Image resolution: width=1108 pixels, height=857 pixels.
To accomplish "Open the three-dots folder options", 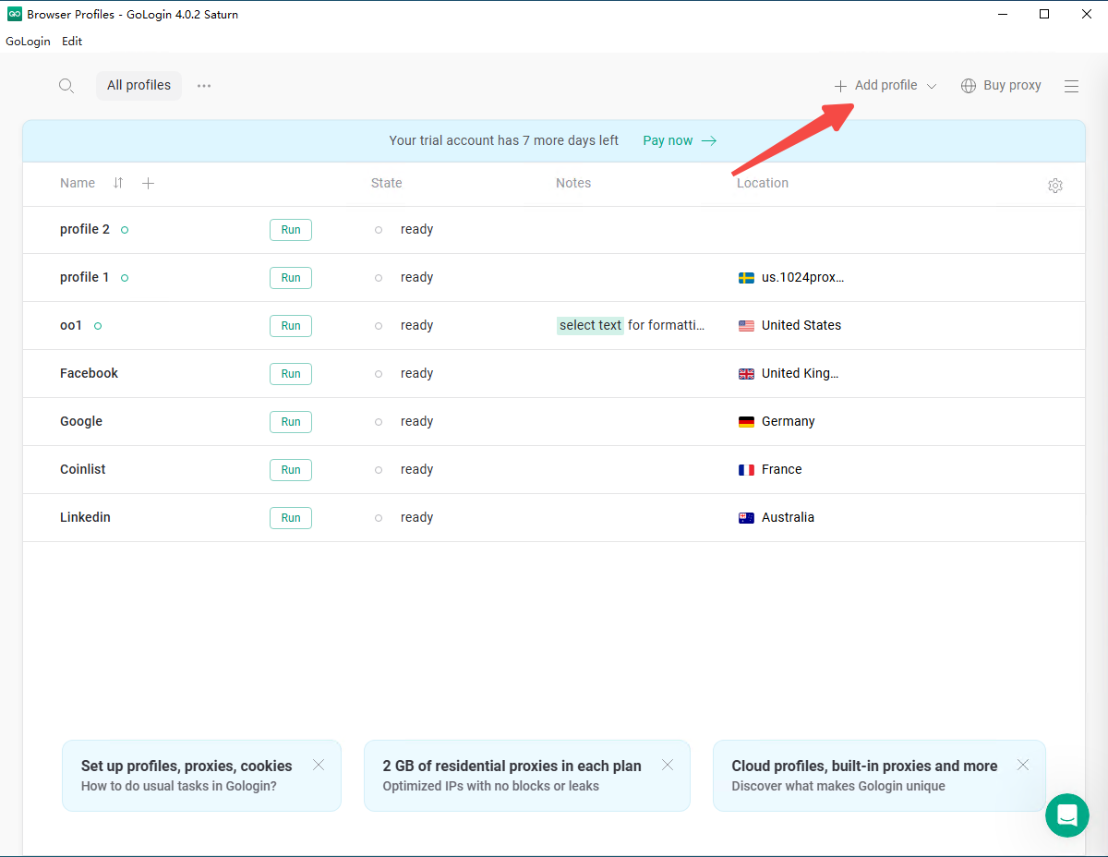I will point(204,86).
